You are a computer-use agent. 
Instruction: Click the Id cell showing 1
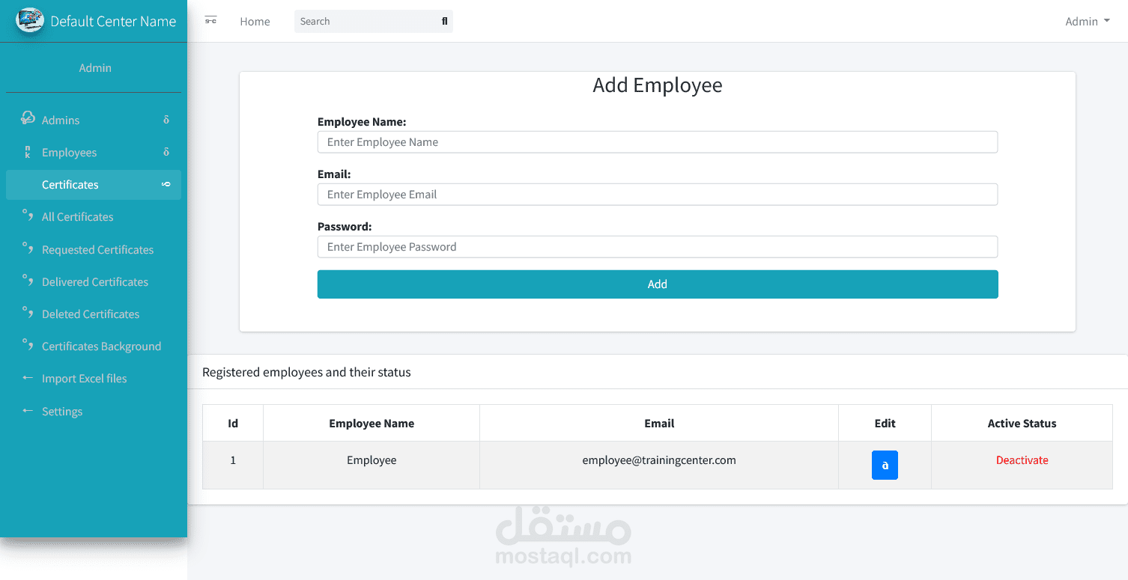click(233, 465)
